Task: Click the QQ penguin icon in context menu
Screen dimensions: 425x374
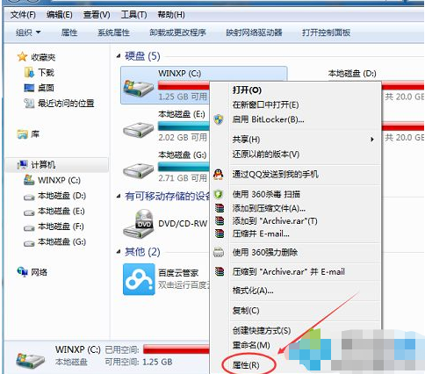Action: pos(219,175)
